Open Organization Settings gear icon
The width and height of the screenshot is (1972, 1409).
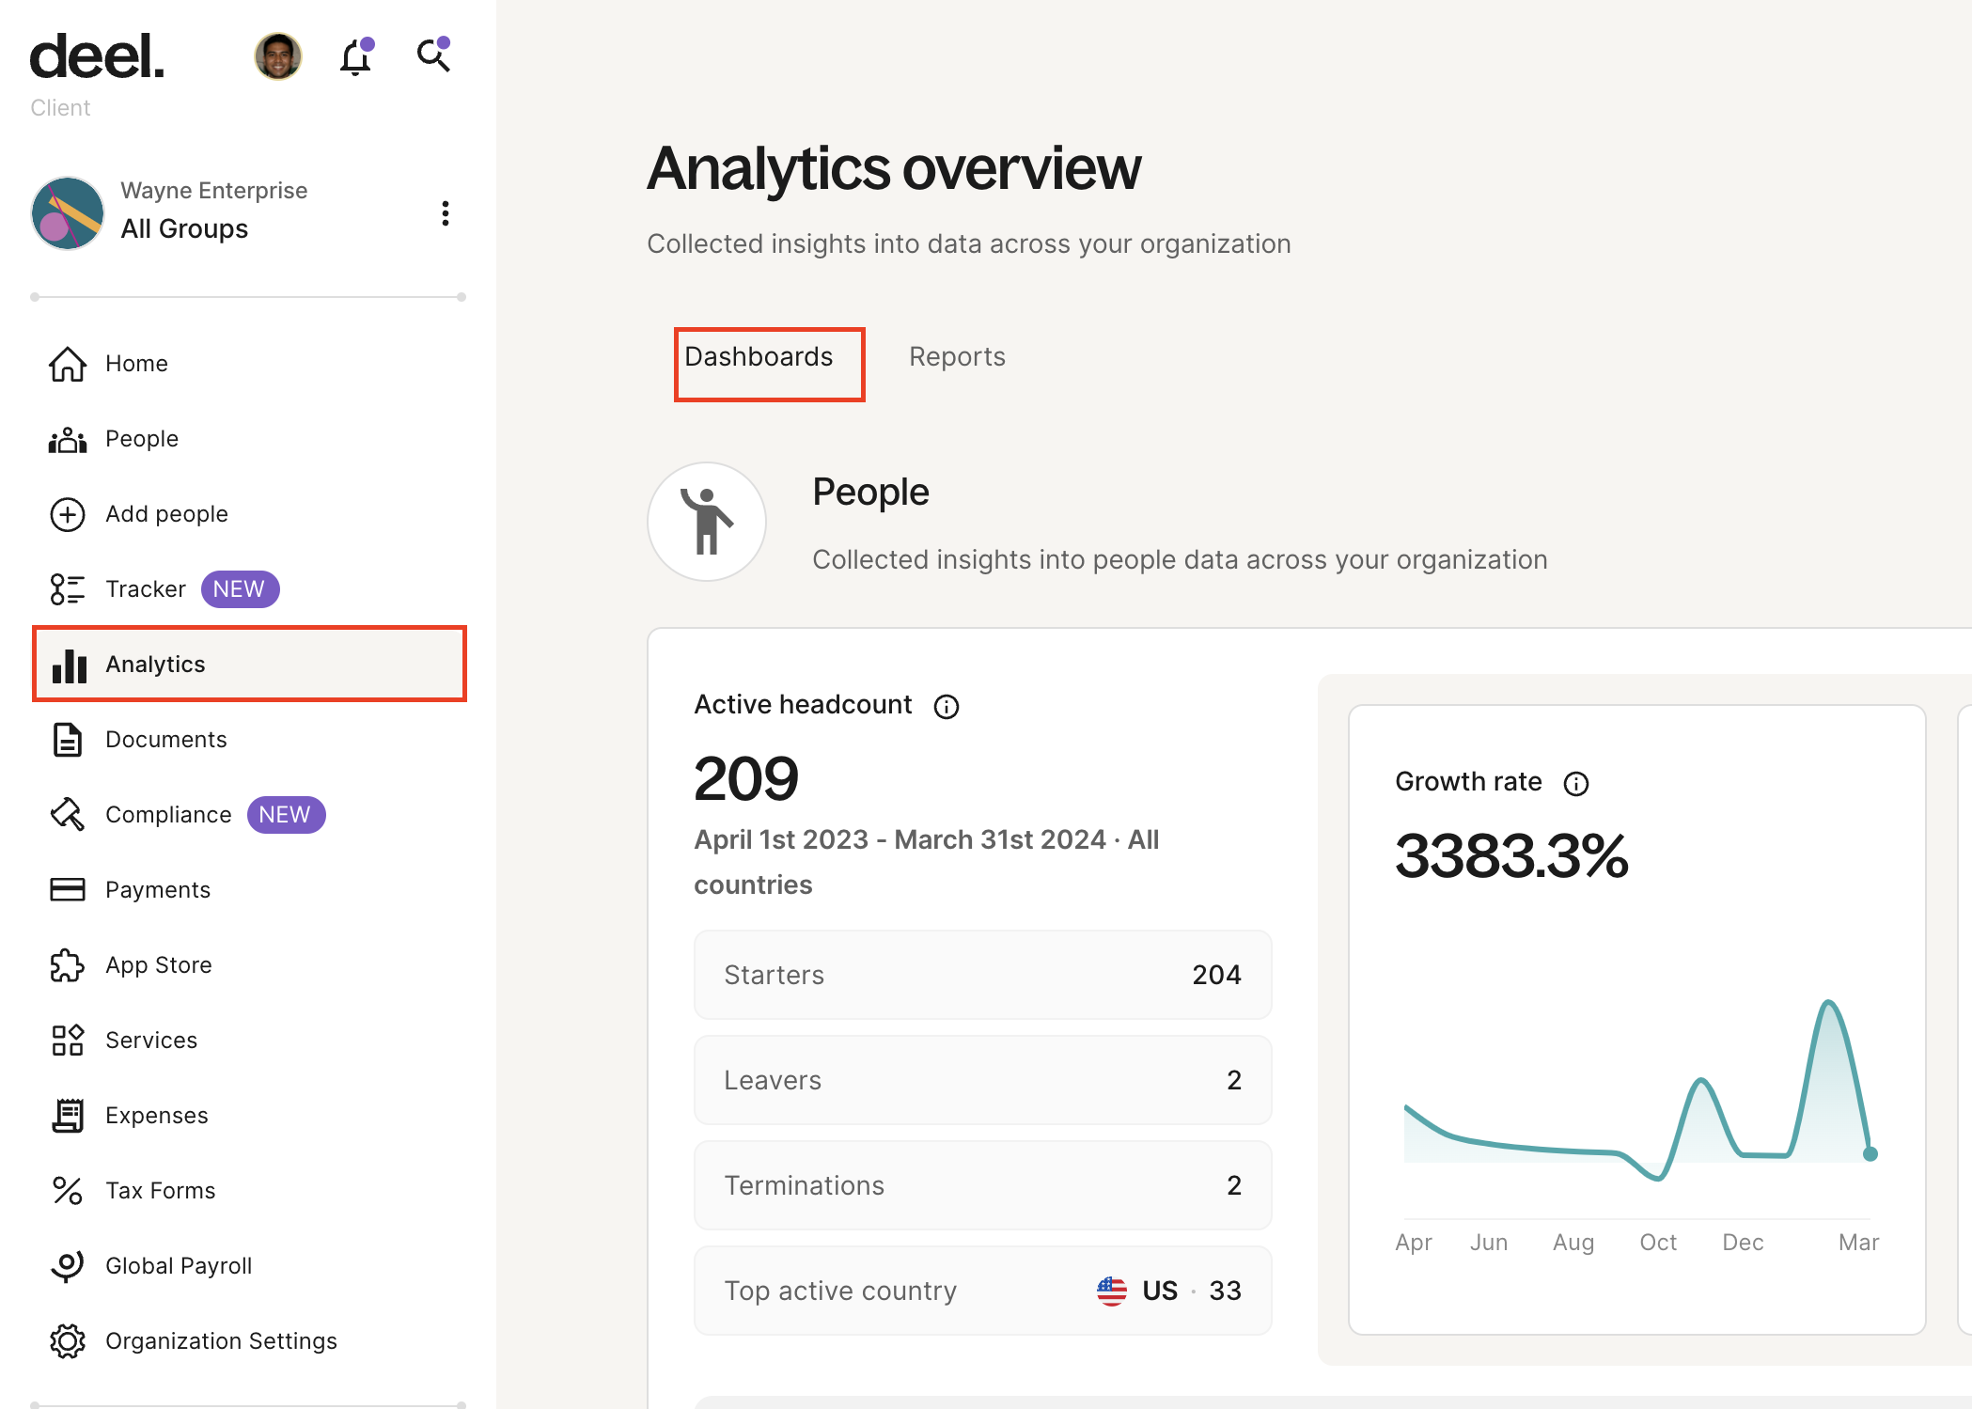pyautogui.click(x=67, y=1341)
